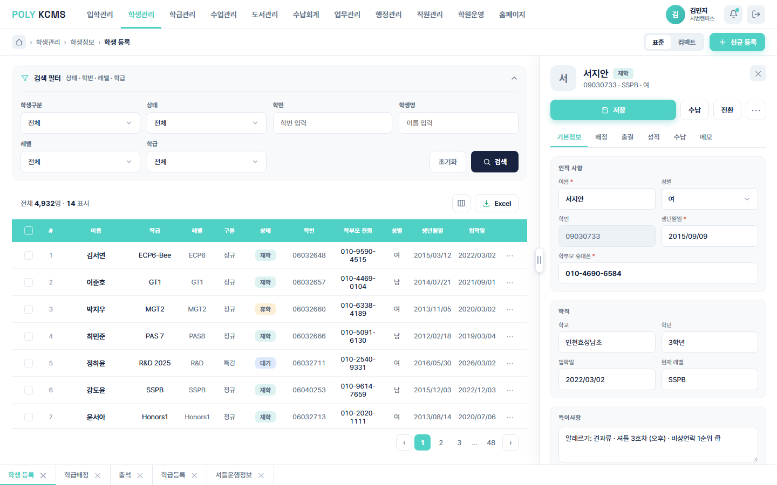Export the list with Excel button
The width and height of the screenshot is (777, 485).
click(x=497, y=203)
